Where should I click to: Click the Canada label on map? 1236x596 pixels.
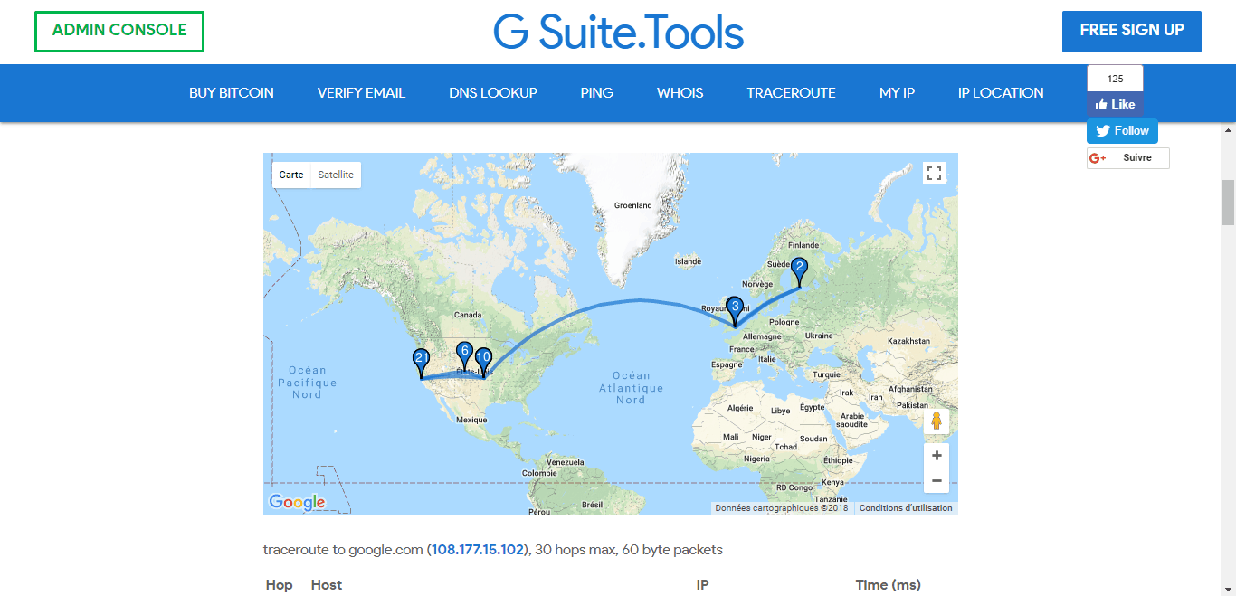[x=468, y=315]
